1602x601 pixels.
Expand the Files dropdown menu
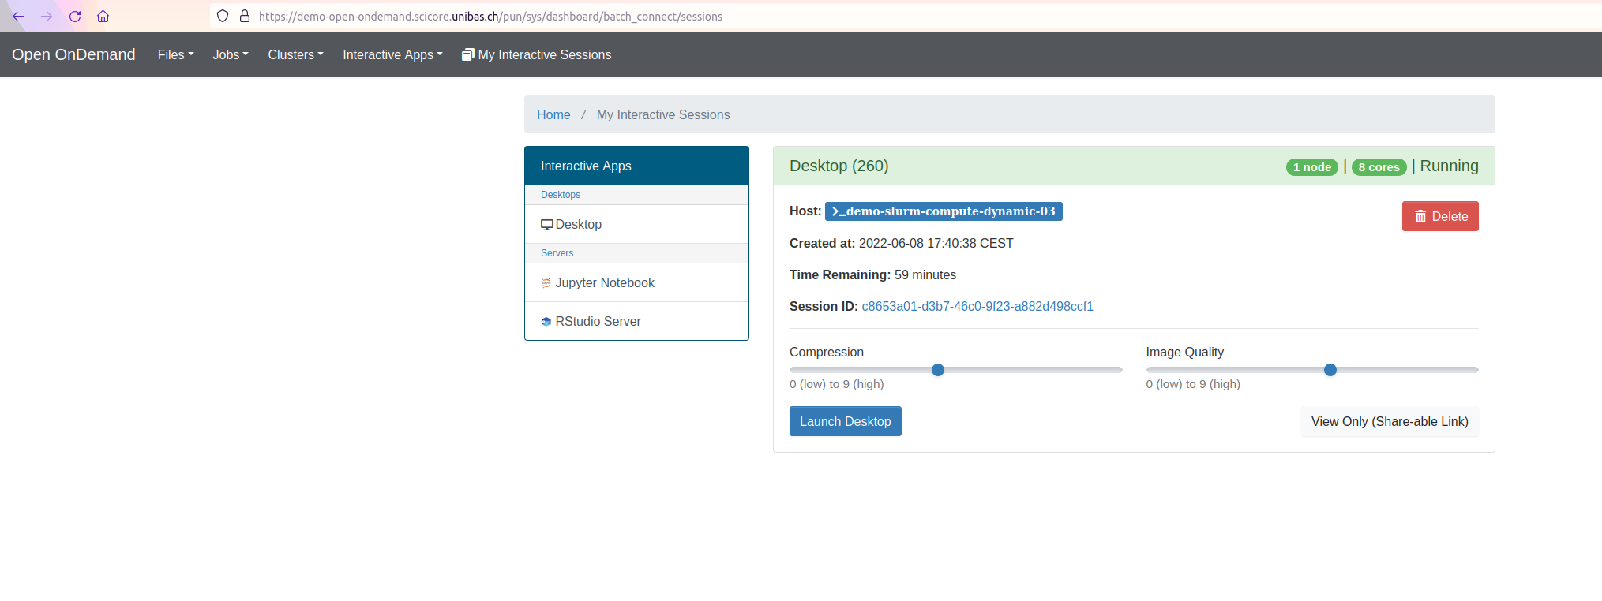click(175, 55)
